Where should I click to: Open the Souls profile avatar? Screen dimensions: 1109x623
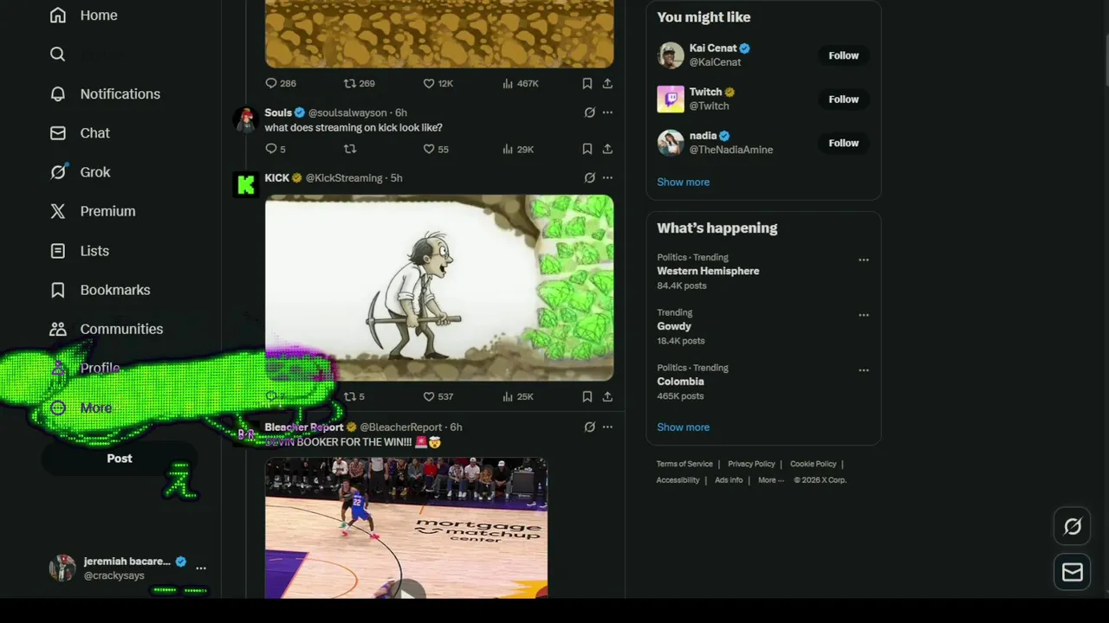click(246, 119)
